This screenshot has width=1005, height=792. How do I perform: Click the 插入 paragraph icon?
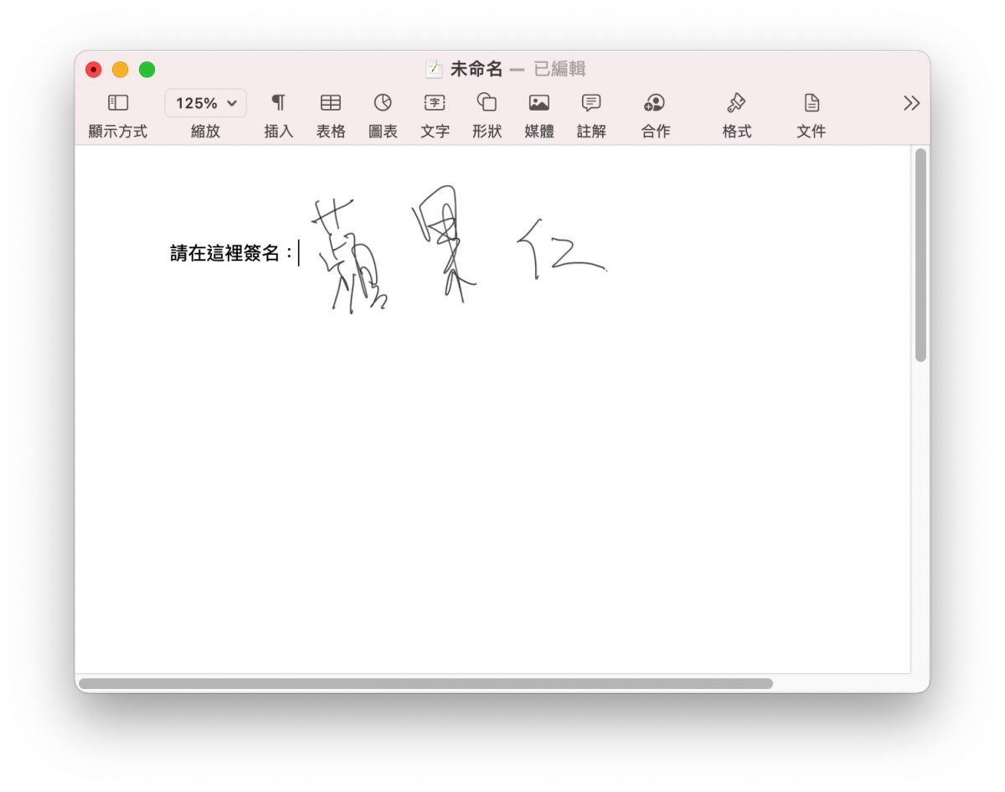pos(278,103)
